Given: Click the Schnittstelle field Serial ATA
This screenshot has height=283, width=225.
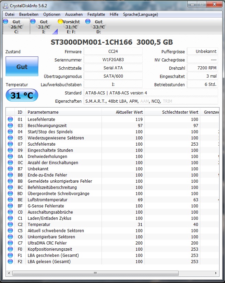Looking at the screenshot, I should (x=113, y=68).
